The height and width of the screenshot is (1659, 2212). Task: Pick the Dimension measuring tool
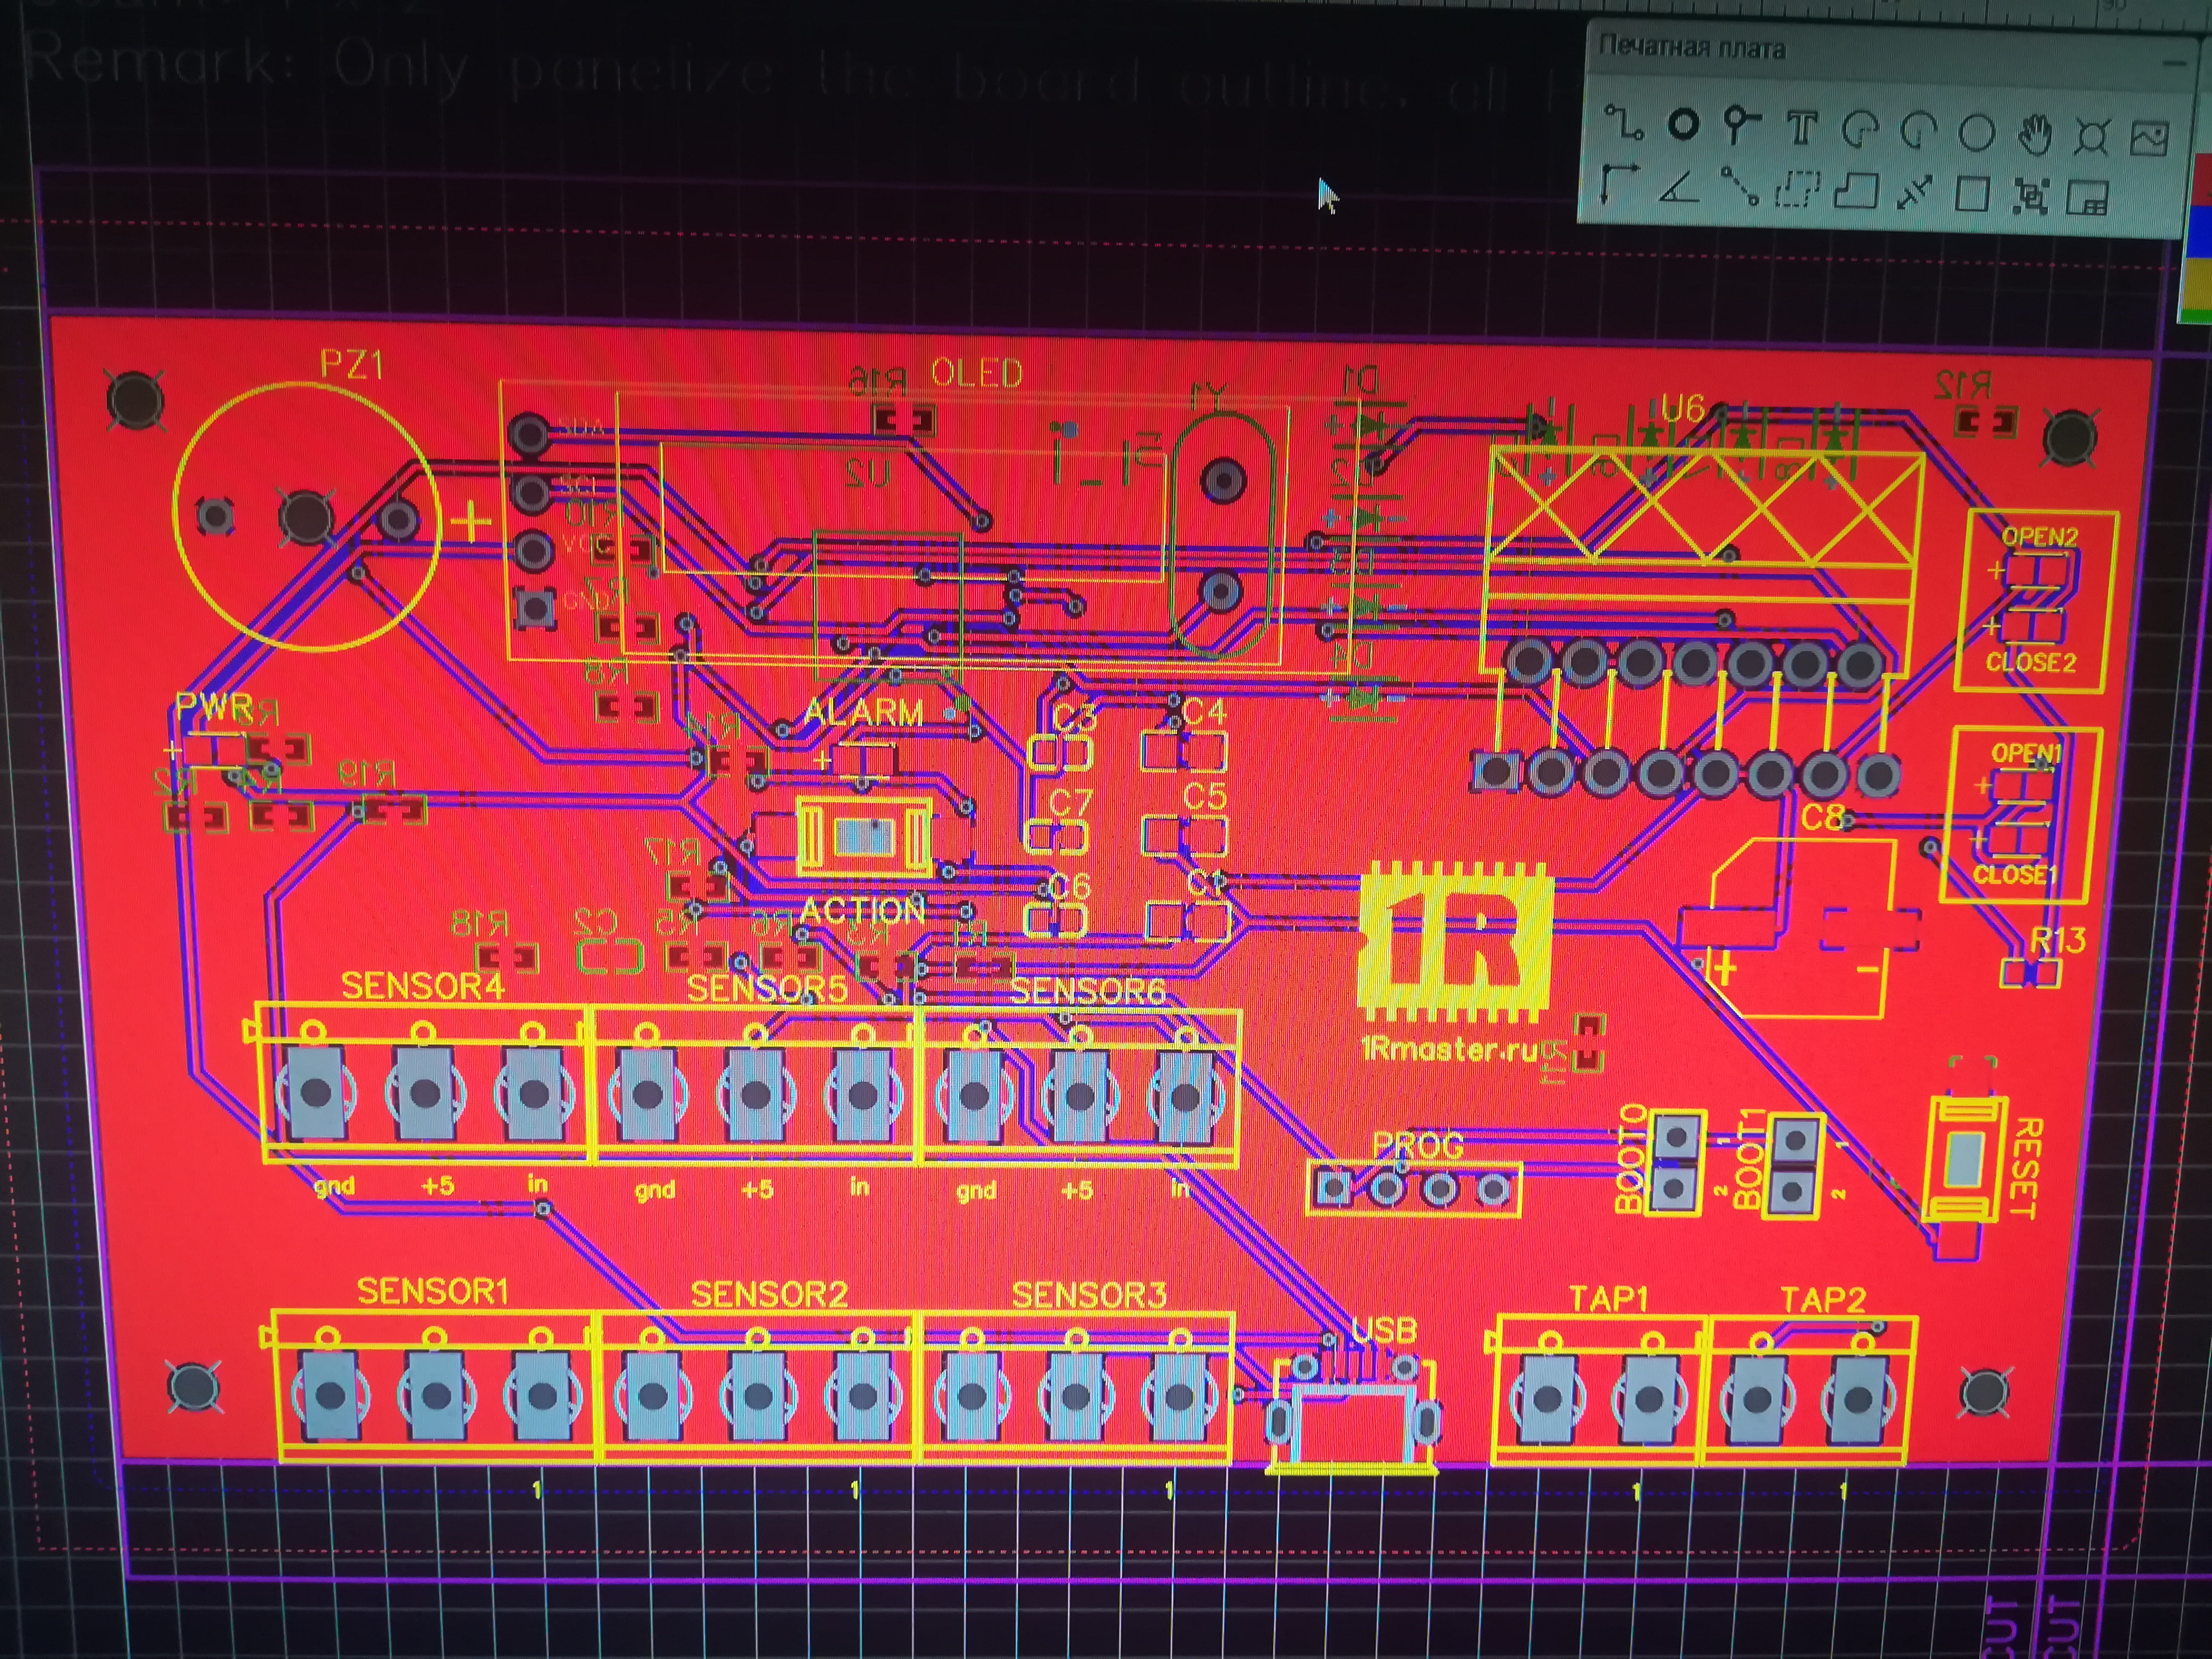coord(1914,193)
